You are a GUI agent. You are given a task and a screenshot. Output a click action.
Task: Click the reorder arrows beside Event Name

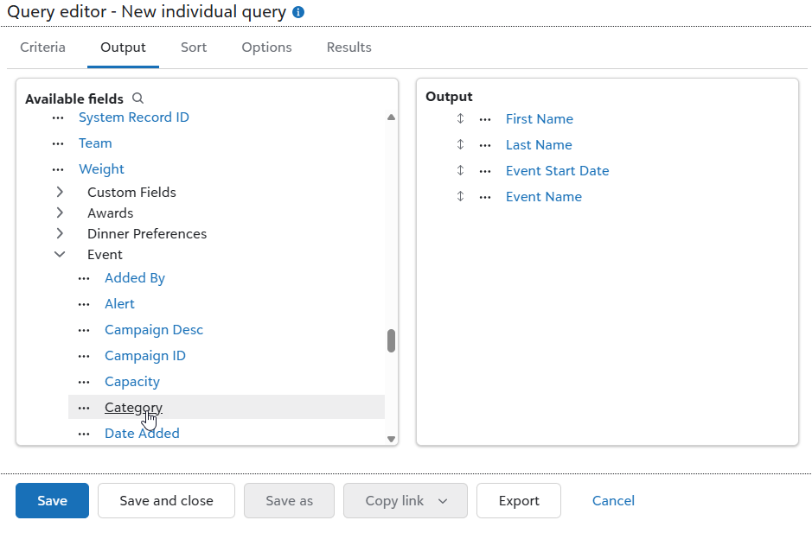[x=459, y=196]
